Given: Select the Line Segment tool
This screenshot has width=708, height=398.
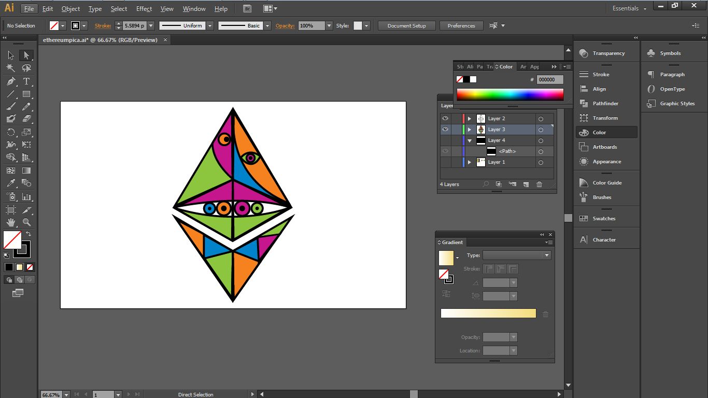Looking at the screenshot, I should coord(11,94).
